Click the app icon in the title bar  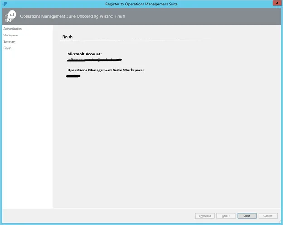(5, 4)
